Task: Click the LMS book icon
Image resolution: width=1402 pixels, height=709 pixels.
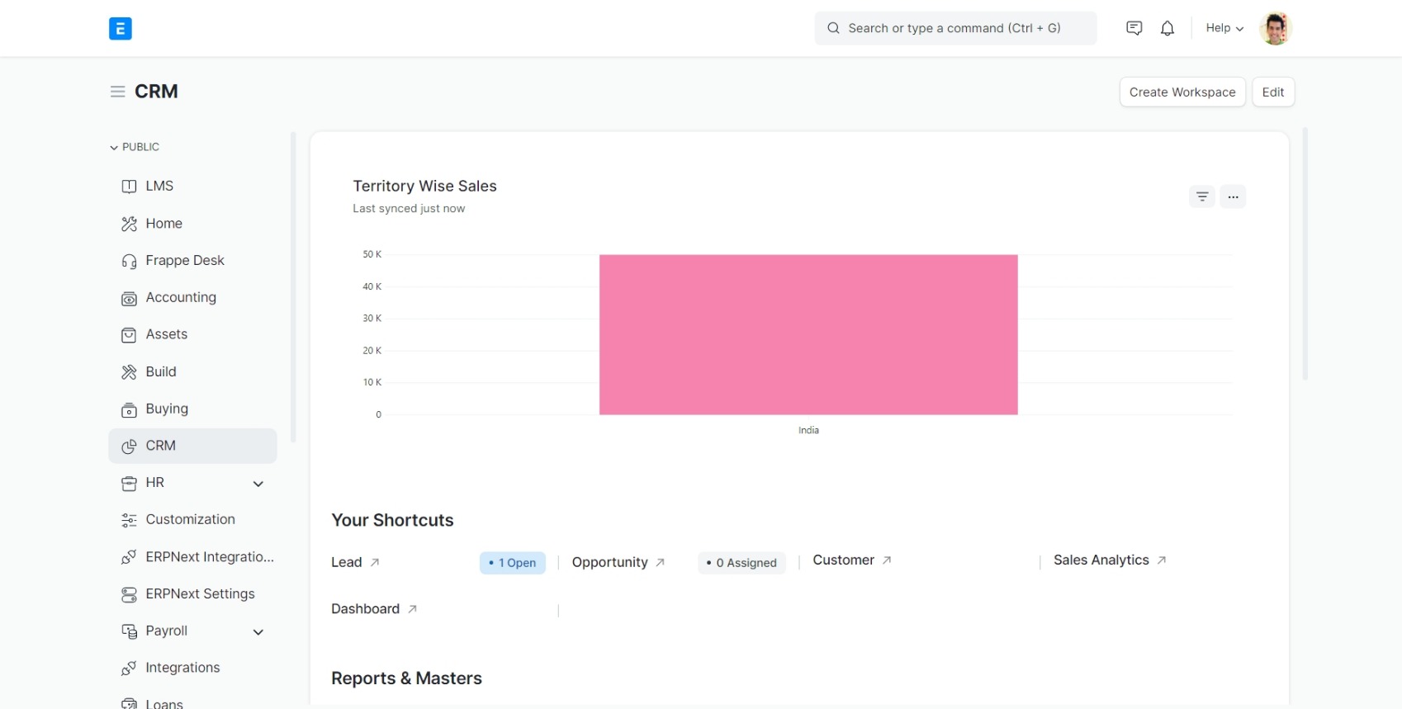Action: click(x=129, y=187)
